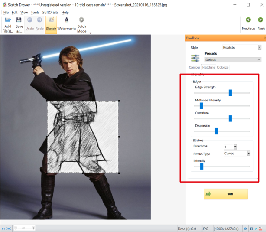Viewport: 266px width, 232px height.
Task: Click the Run button
Action: (x=226, y=194)
